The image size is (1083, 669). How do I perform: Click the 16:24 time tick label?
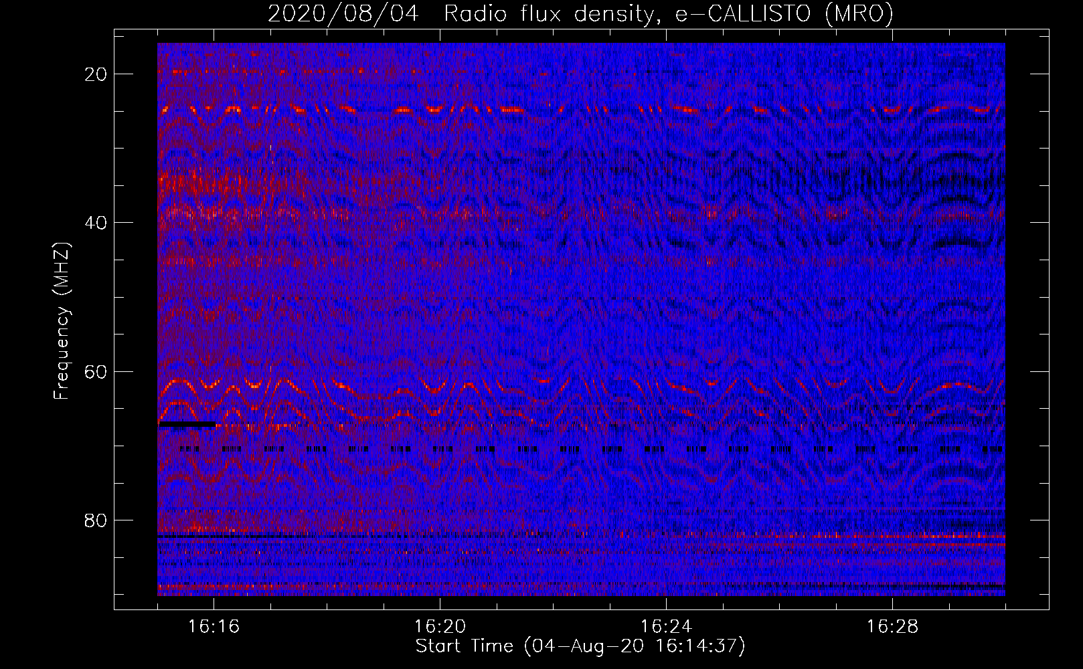point(666,627)
